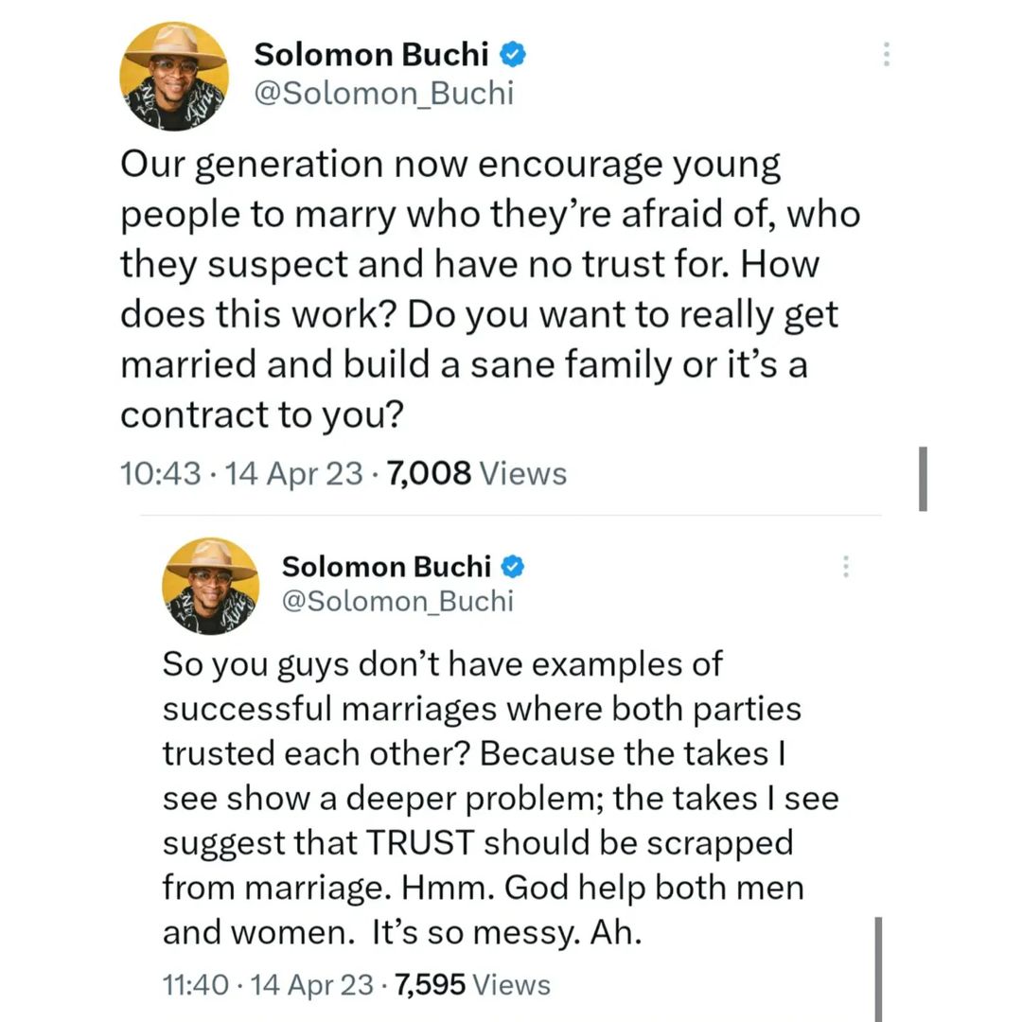
Task: Open the more options menu on the first tweet
Action: pyautogui.click(x=887, y=53)
